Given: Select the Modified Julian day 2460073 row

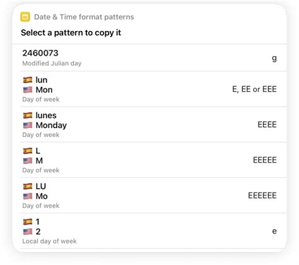Looking at the screenshot, I should tap(149, 58).
